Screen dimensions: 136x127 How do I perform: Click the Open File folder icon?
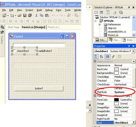(x=20, y=16)
